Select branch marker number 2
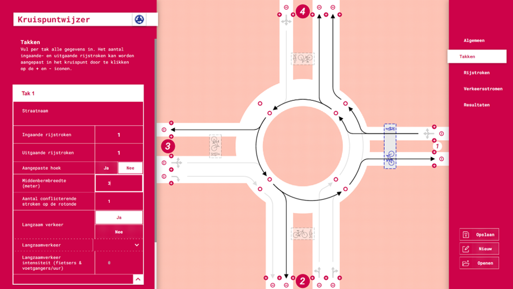 click(302, 281)
